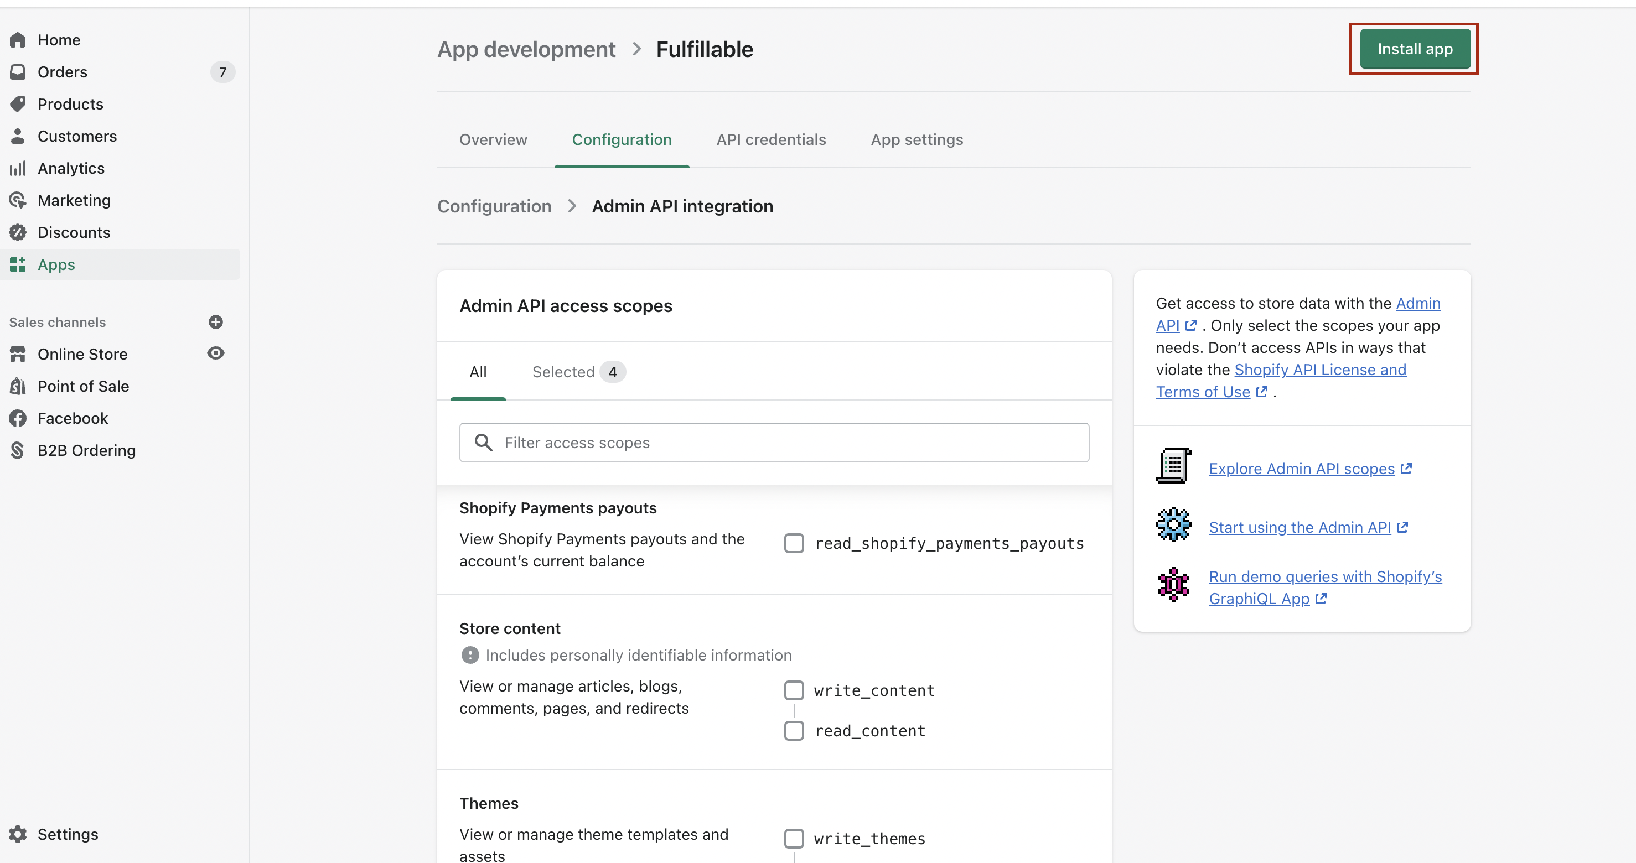
Task: Click the magnifier icon in filter field
Action: 484,443
